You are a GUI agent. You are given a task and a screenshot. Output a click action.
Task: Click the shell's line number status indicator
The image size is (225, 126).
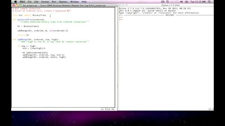point(211,109)
